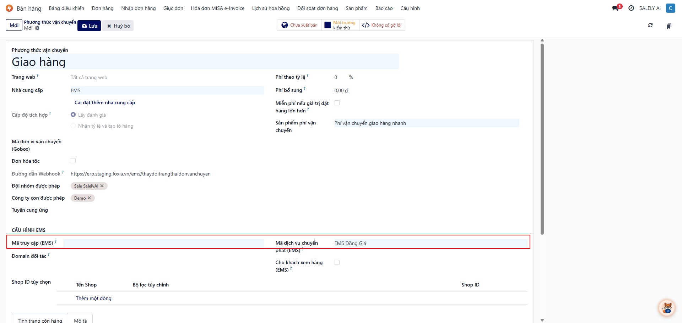
Task: Click the gear icon next to Mới
Action: click(37, 28)
